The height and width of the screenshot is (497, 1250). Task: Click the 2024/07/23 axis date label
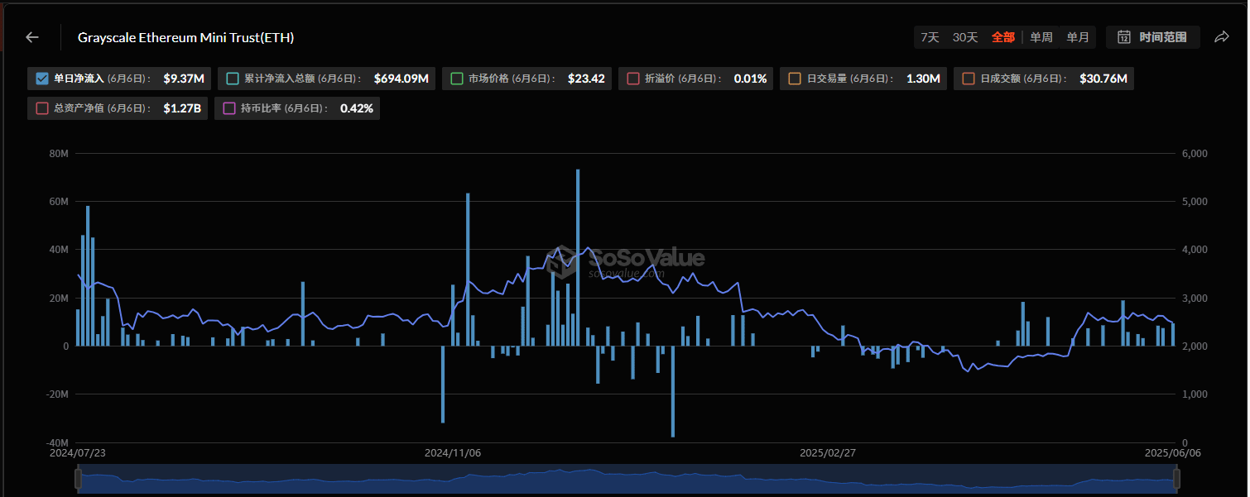point(78,453)
